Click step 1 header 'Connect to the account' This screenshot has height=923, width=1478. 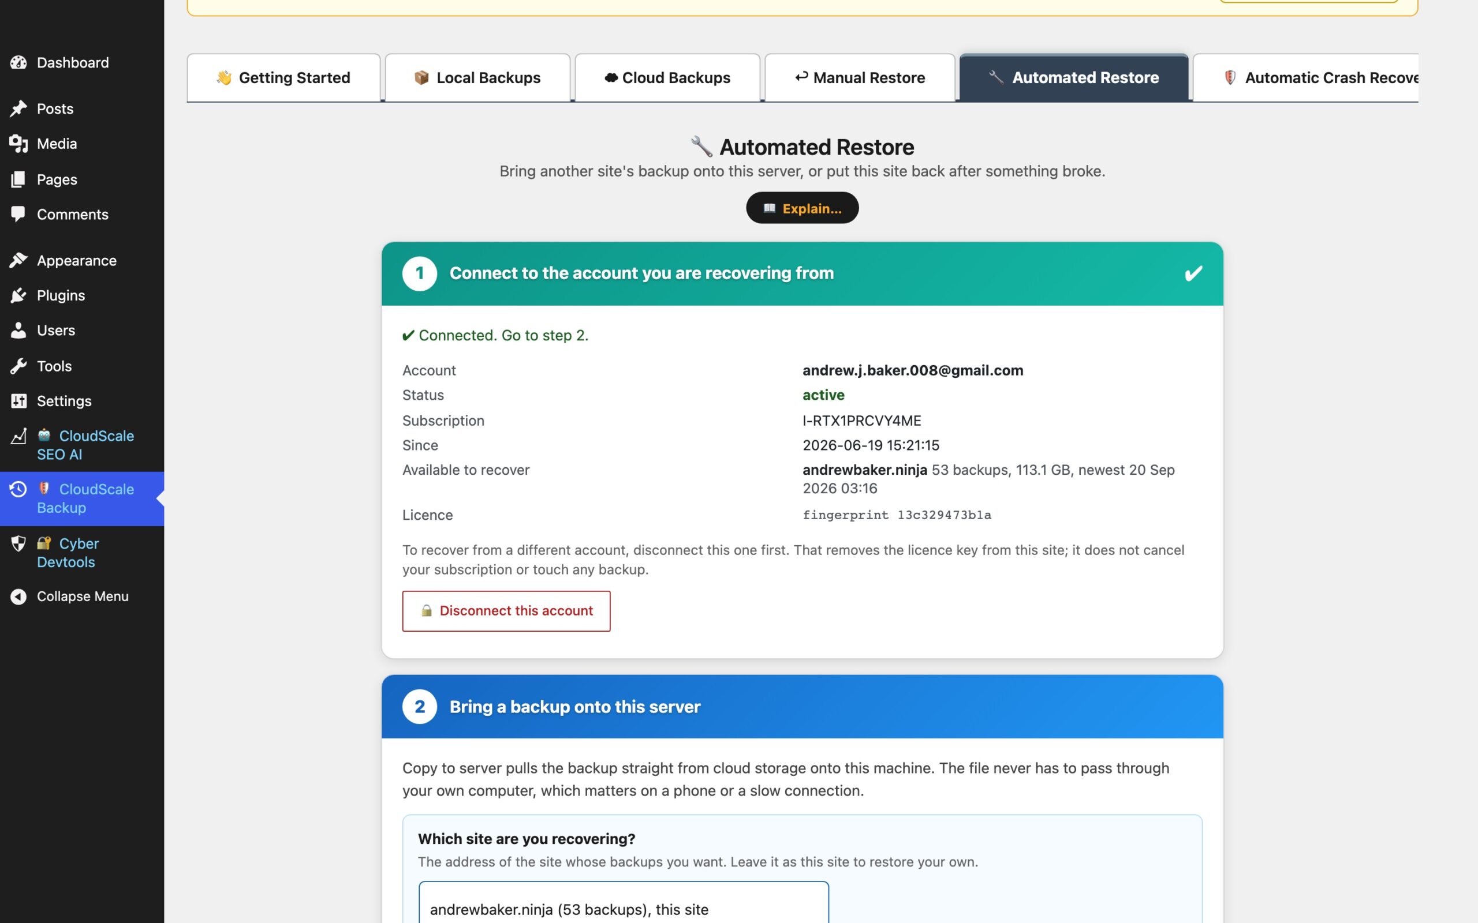click(x=803, y=273)
